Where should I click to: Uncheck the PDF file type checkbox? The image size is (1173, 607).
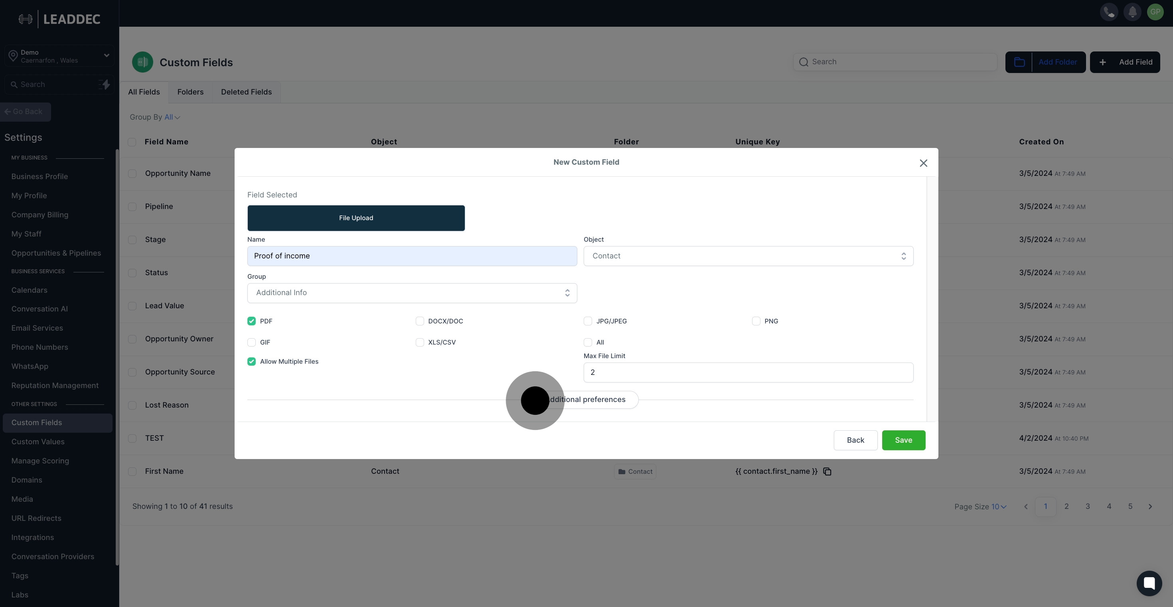coord(251,321)
